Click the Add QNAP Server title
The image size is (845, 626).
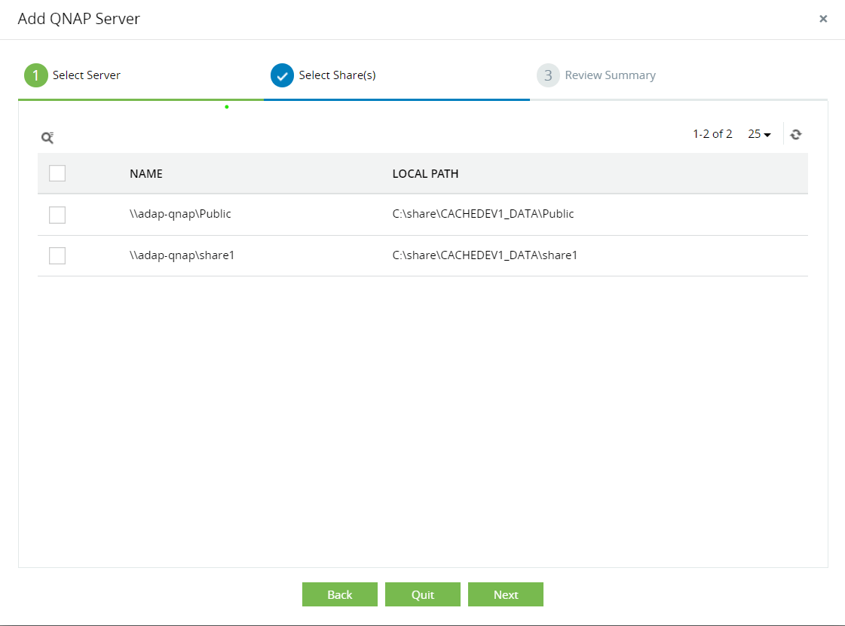78,19
